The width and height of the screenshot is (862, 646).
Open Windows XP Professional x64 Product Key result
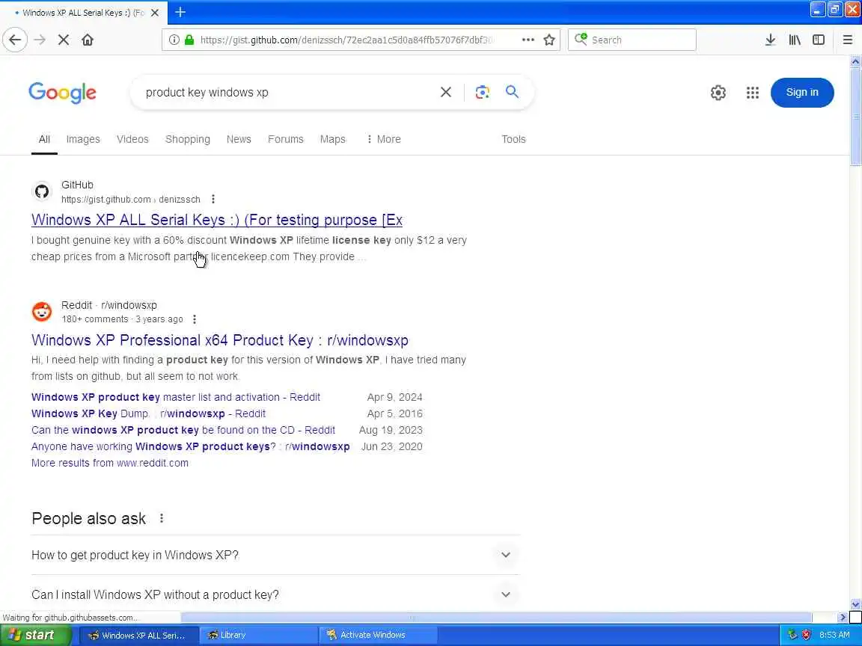220,340
